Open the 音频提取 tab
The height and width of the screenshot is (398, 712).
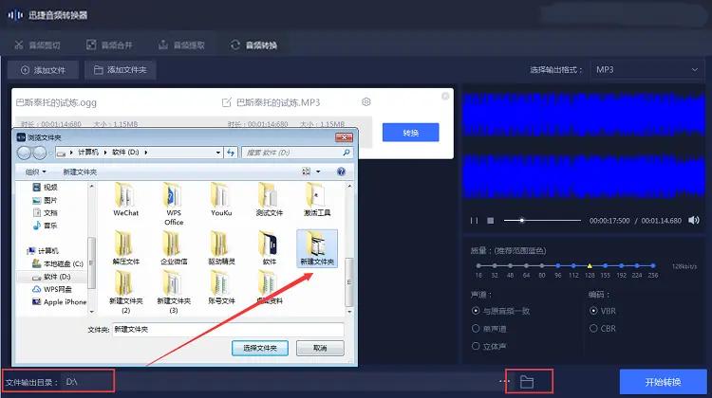coord(181,45)
